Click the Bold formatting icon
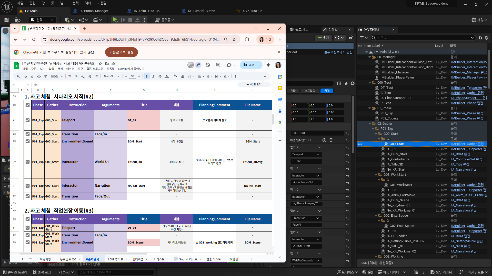The image size is (492, 276). pyautogui.click(x=147, y=76)
